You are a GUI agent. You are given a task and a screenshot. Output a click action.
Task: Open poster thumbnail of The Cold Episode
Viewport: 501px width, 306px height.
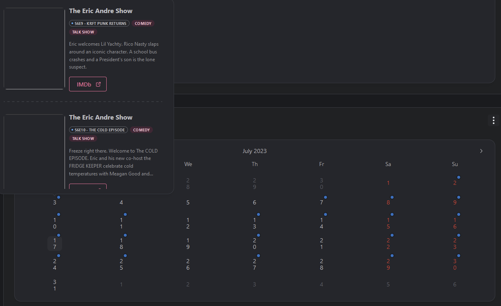click(34, 152)
